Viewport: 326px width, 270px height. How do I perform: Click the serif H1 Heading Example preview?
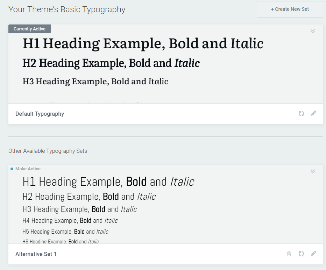(x=143, y=44)
